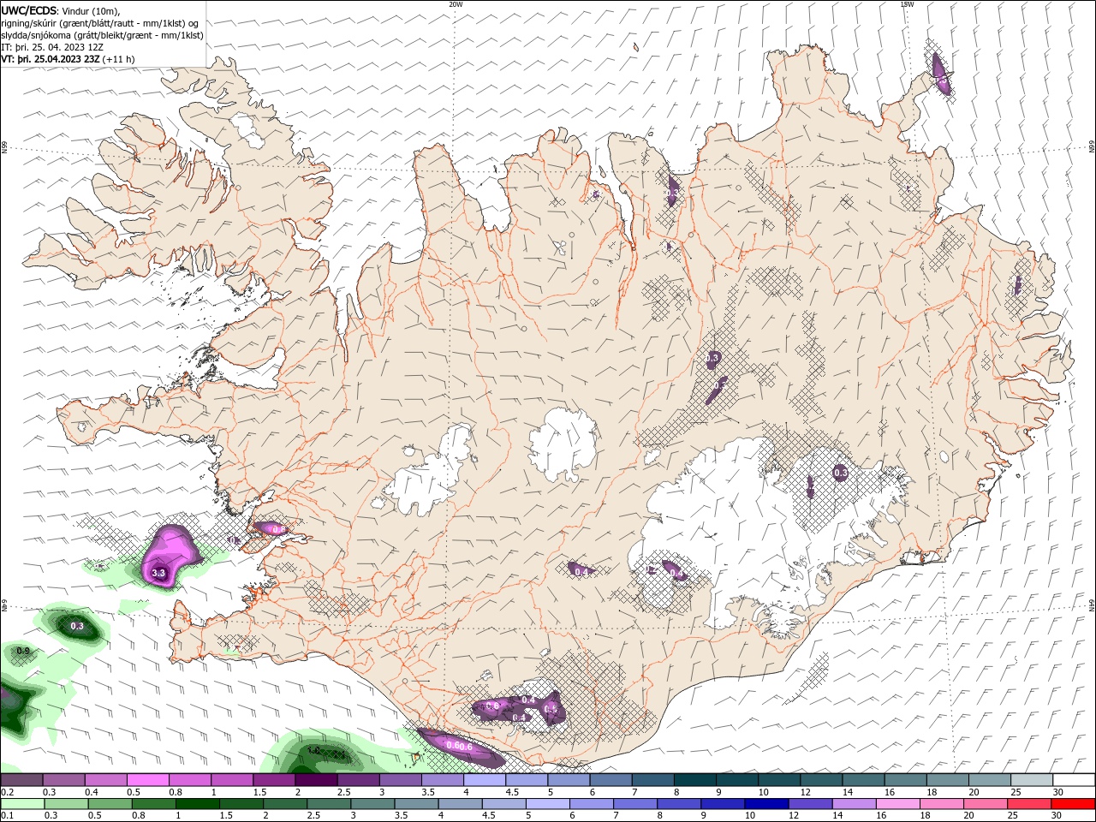Click the 20W longitude label
This screenshot has height=822, width=1096.
pyautogui.click(x=456, y=4)
